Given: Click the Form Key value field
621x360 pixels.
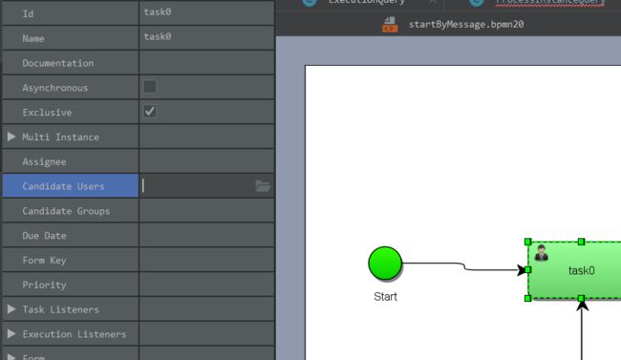Looking at the screenshot, I should (x=206, y=260).
